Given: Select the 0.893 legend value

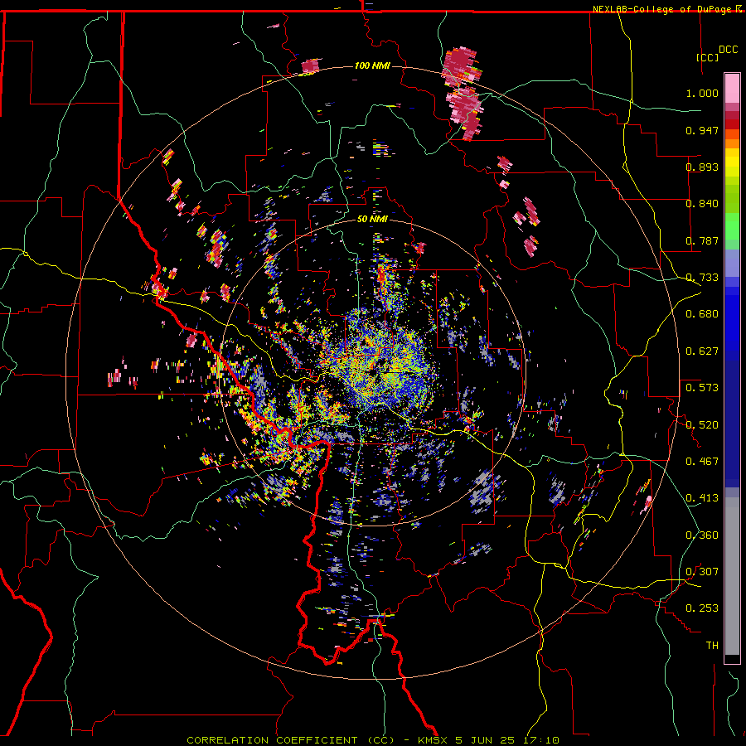Looking at the screenshot, I should pos(702,167).
